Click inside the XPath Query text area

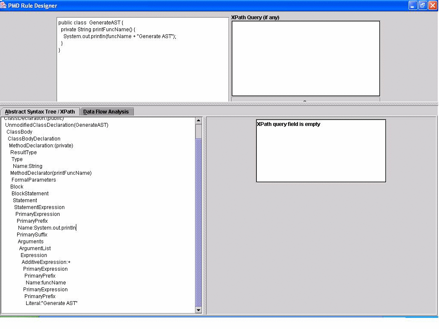coord(306,58)
